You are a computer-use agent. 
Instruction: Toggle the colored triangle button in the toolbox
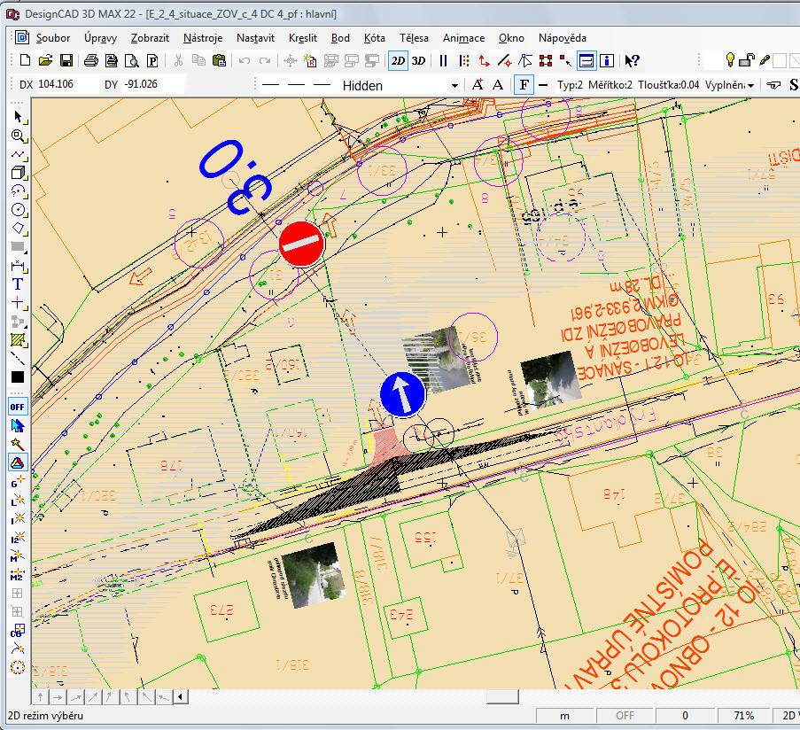click(x=18, y=462)
